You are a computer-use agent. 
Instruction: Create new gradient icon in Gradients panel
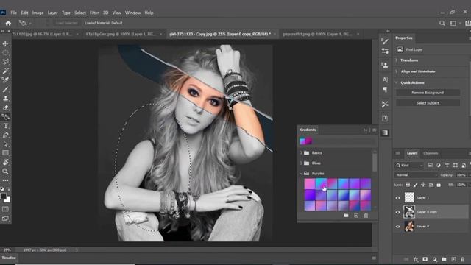pos(356,216)
